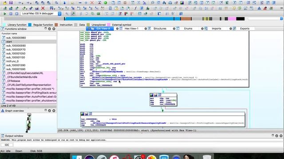The image size is (284, 159).
Task: Click the brown instruction navigation band segment
Action: tap(186, 19)
